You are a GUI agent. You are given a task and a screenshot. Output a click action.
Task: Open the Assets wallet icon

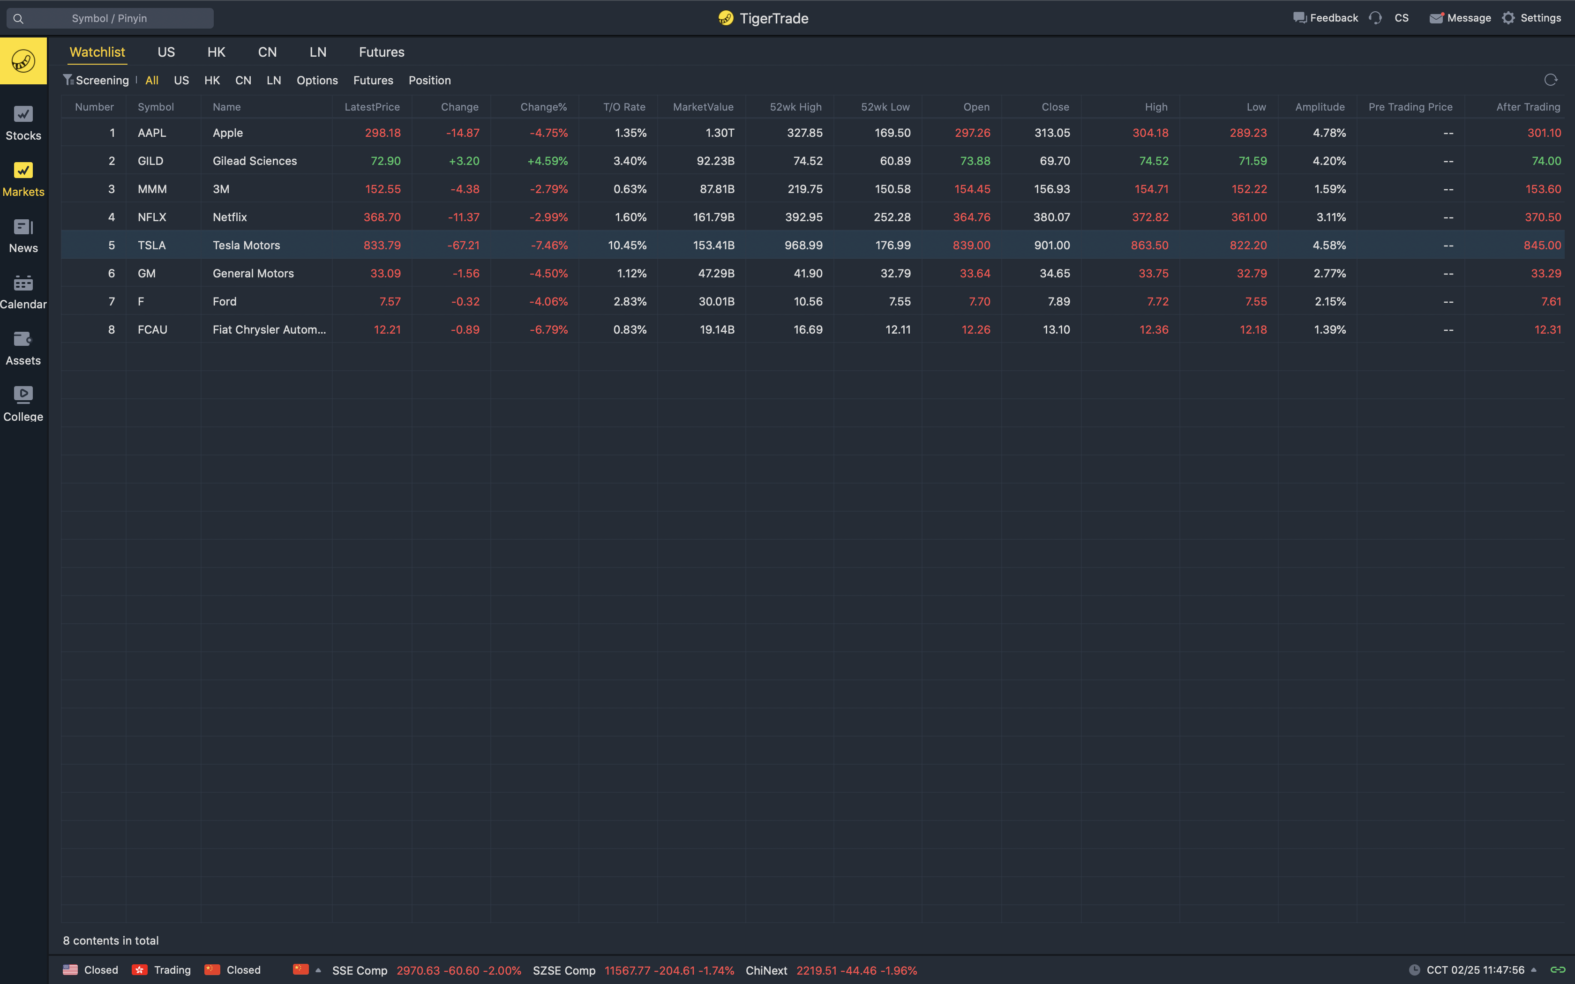[23, 339]
